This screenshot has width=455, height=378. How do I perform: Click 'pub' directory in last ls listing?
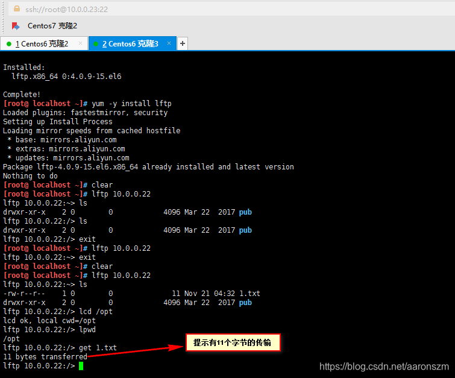pos(245,303)
